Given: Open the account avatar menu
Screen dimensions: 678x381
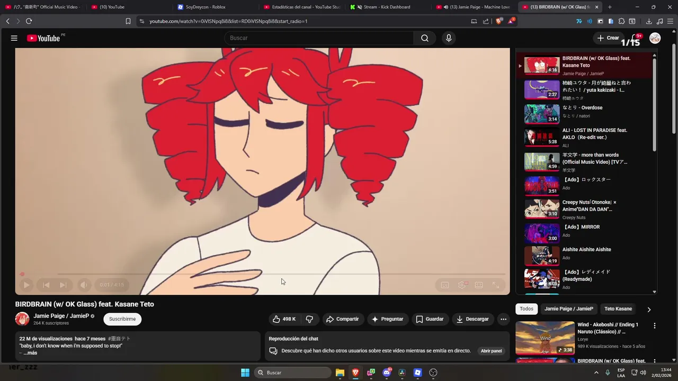Looking at the screenshot, I should (x=655, y=38).
